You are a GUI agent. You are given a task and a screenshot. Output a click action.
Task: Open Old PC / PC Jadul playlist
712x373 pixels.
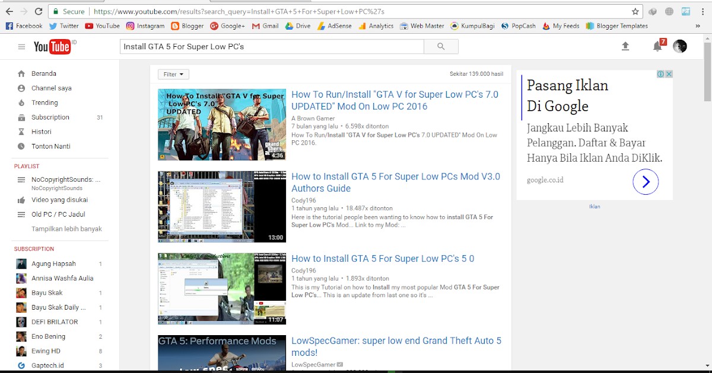click(x=59, y=214)
